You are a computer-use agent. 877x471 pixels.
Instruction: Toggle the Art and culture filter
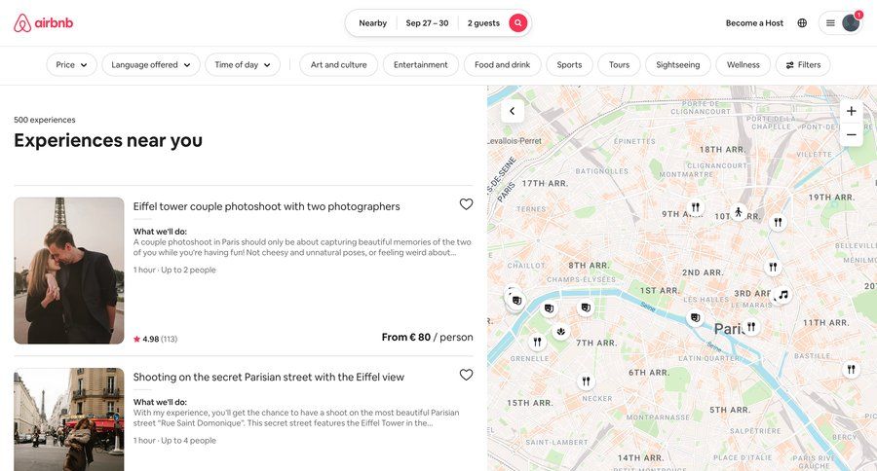tap(338, 65)
